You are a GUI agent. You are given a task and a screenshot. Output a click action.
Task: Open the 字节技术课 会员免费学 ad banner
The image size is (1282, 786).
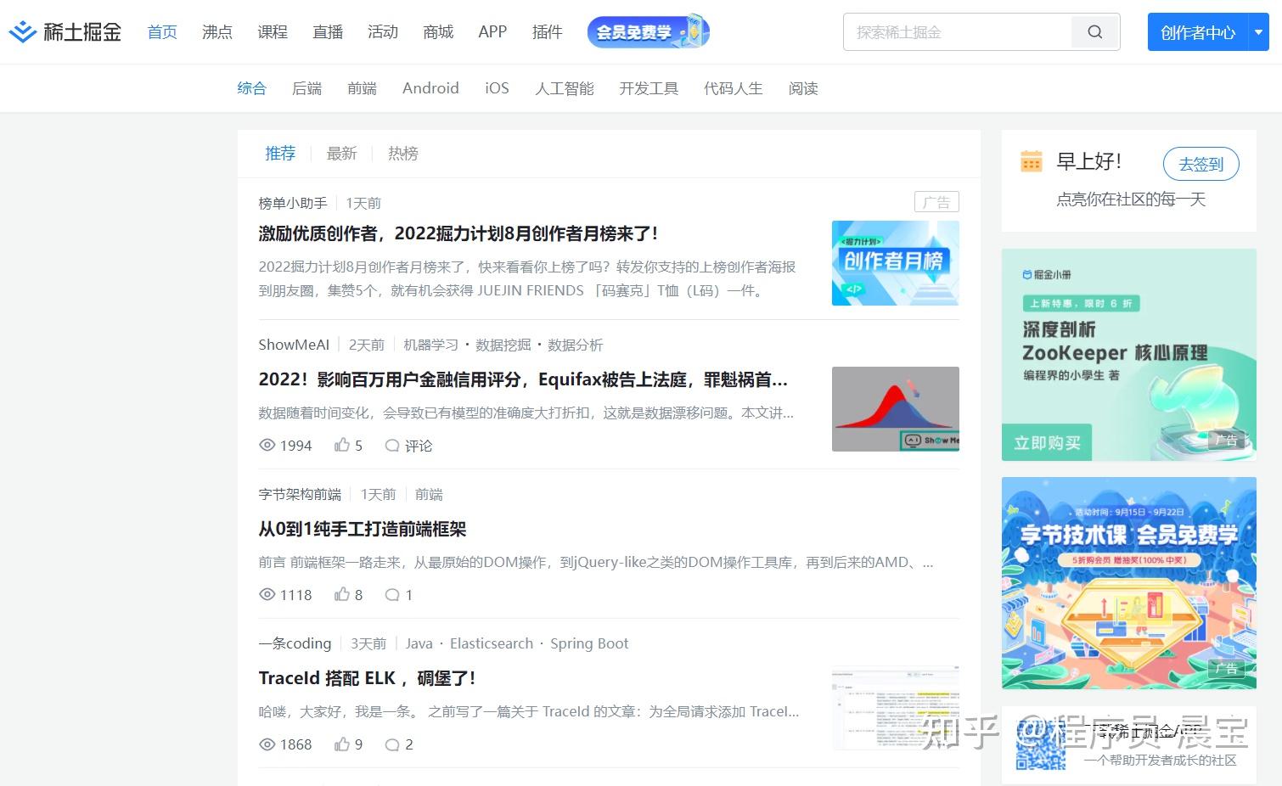(x=1129, y=583)
